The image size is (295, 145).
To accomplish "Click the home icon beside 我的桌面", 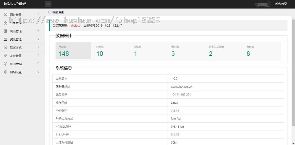I will tap(50, 12).
